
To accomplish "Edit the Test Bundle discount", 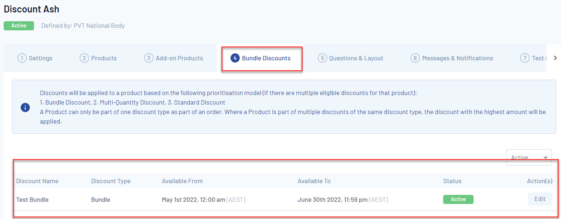I will click(540, 199).
